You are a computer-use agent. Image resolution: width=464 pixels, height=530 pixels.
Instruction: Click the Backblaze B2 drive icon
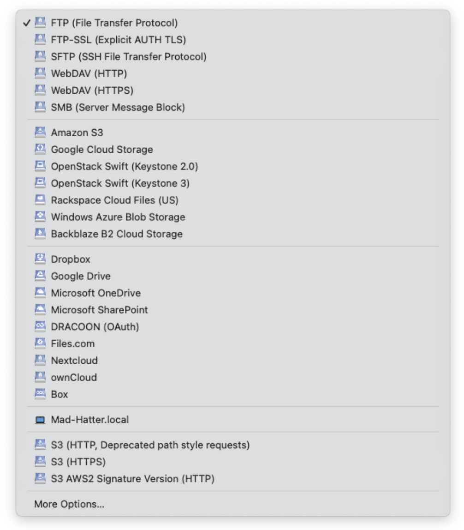click(x=40, y=234)
